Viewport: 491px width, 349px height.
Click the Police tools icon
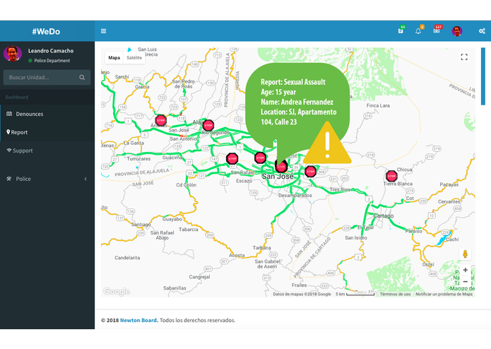click(8, 179)
